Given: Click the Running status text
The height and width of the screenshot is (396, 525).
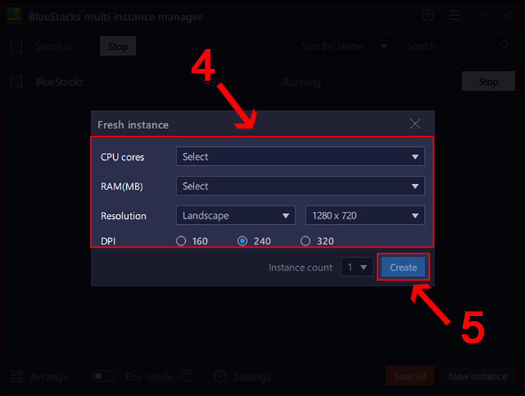Looking at the screenshot, I should click(x=302, y=82).
